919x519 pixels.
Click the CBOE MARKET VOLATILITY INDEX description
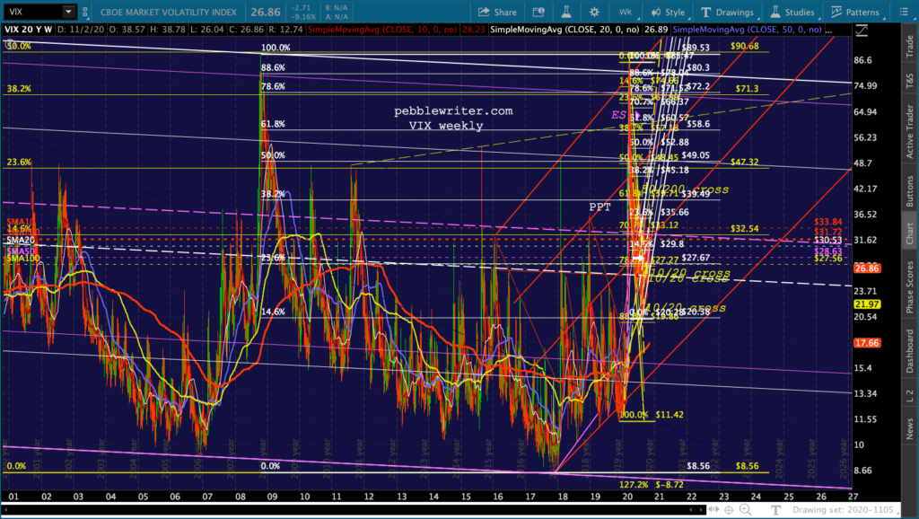(168, 12)
